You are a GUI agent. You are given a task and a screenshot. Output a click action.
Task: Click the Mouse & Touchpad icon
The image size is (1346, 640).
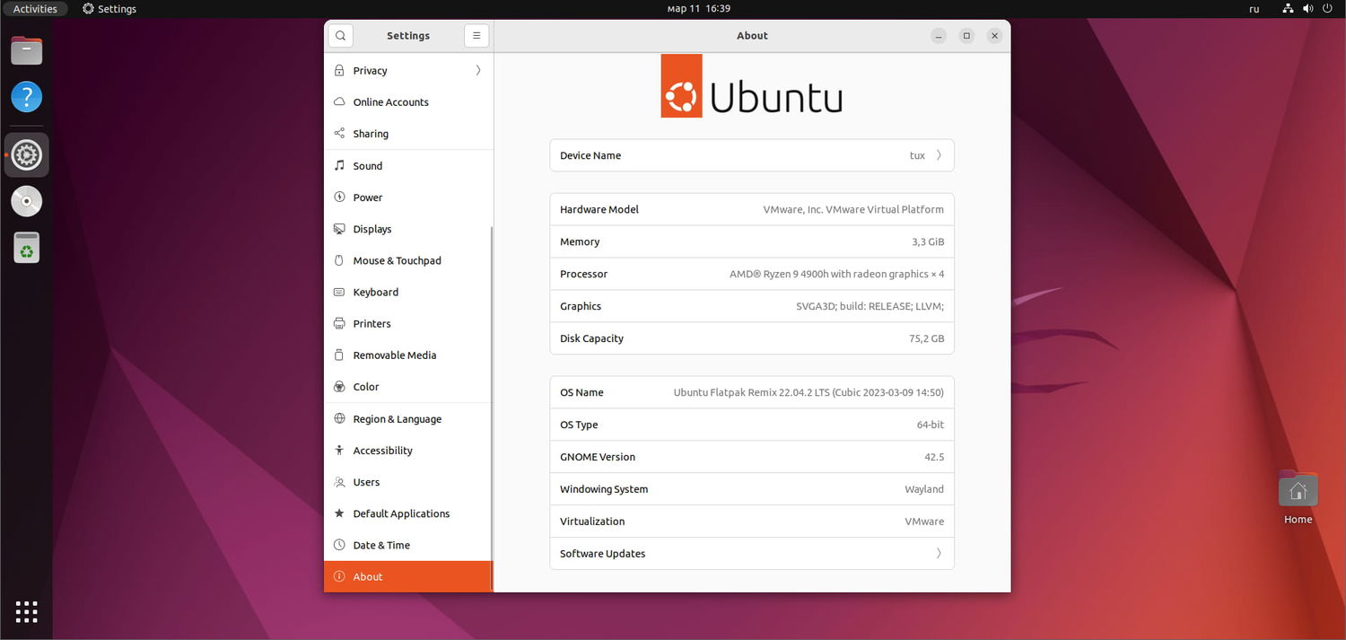339,260
